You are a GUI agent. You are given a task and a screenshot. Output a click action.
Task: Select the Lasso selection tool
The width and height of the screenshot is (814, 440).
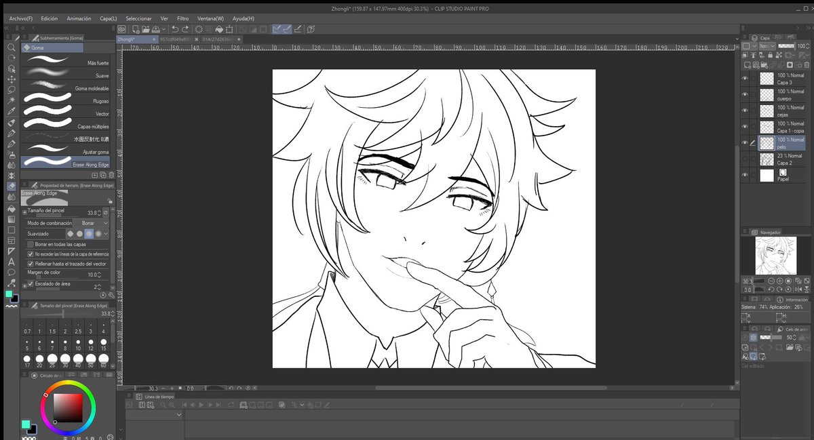(x=12, y=89)
